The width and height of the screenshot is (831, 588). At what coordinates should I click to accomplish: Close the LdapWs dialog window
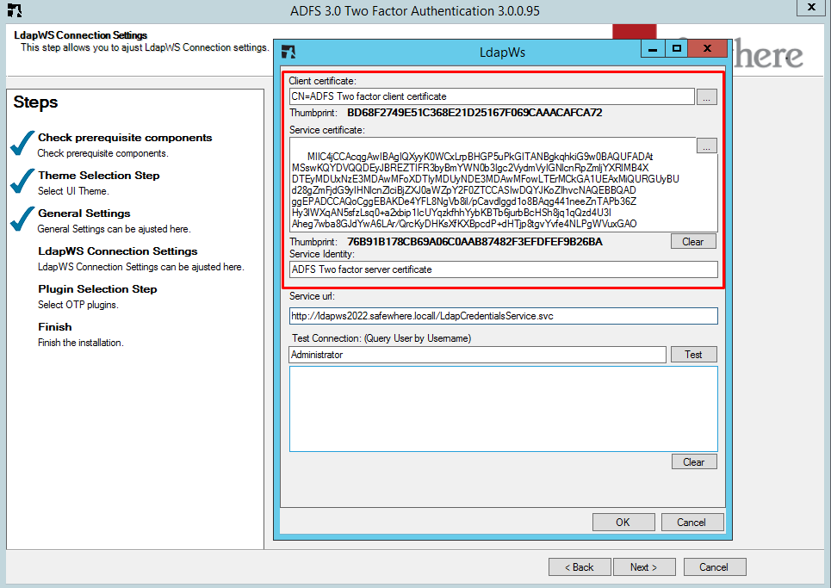pyautogui.click(x=707, y=49)
